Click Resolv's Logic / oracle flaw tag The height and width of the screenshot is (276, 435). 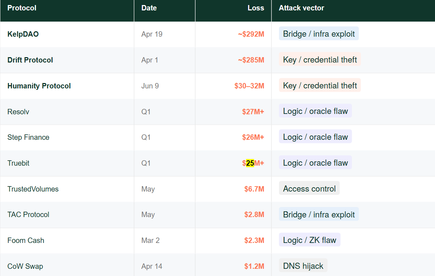coord(315,111)
